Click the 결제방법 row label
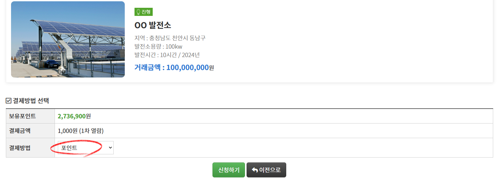 (20, 148)
